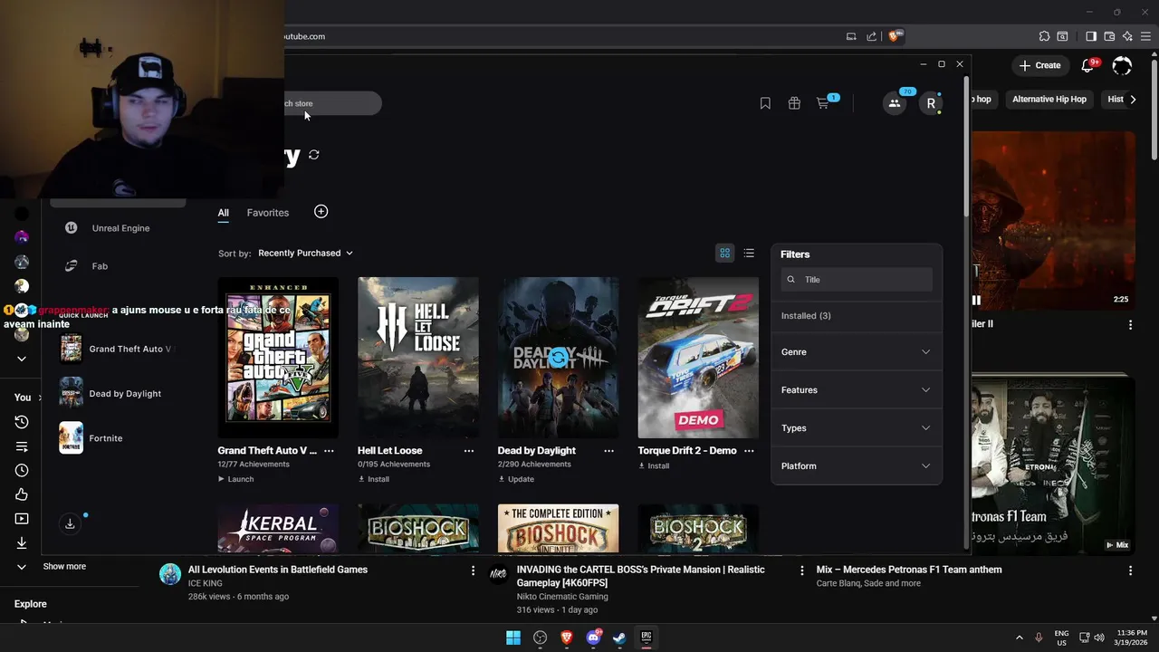Viewport: 1159px width, 652px height.
Task: Open Brave Wallet icon
Action: pos(1109,36)
